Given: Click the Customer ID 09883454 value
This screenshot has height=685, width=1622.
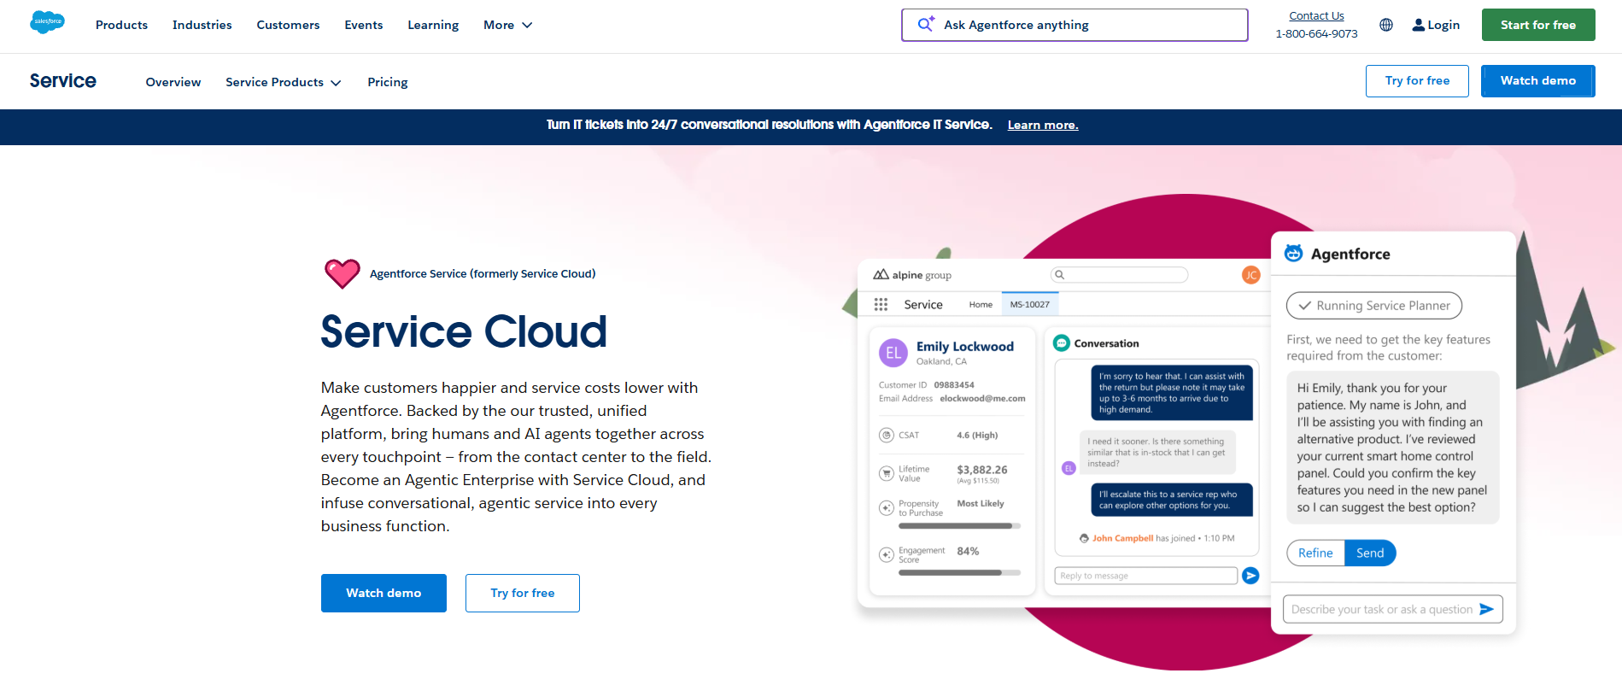Looking at the screenshot, I should (954, 385).
